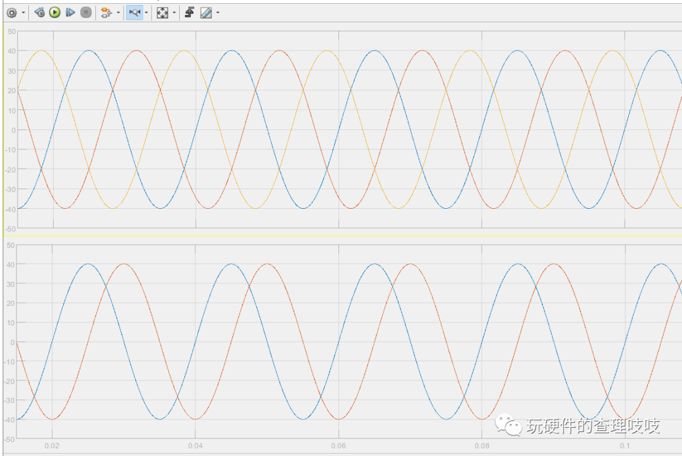Image resolution: width=682 pixels, height=456 pixels.
Task: Step forward the simulation
Action: click(x=70, y=13)
